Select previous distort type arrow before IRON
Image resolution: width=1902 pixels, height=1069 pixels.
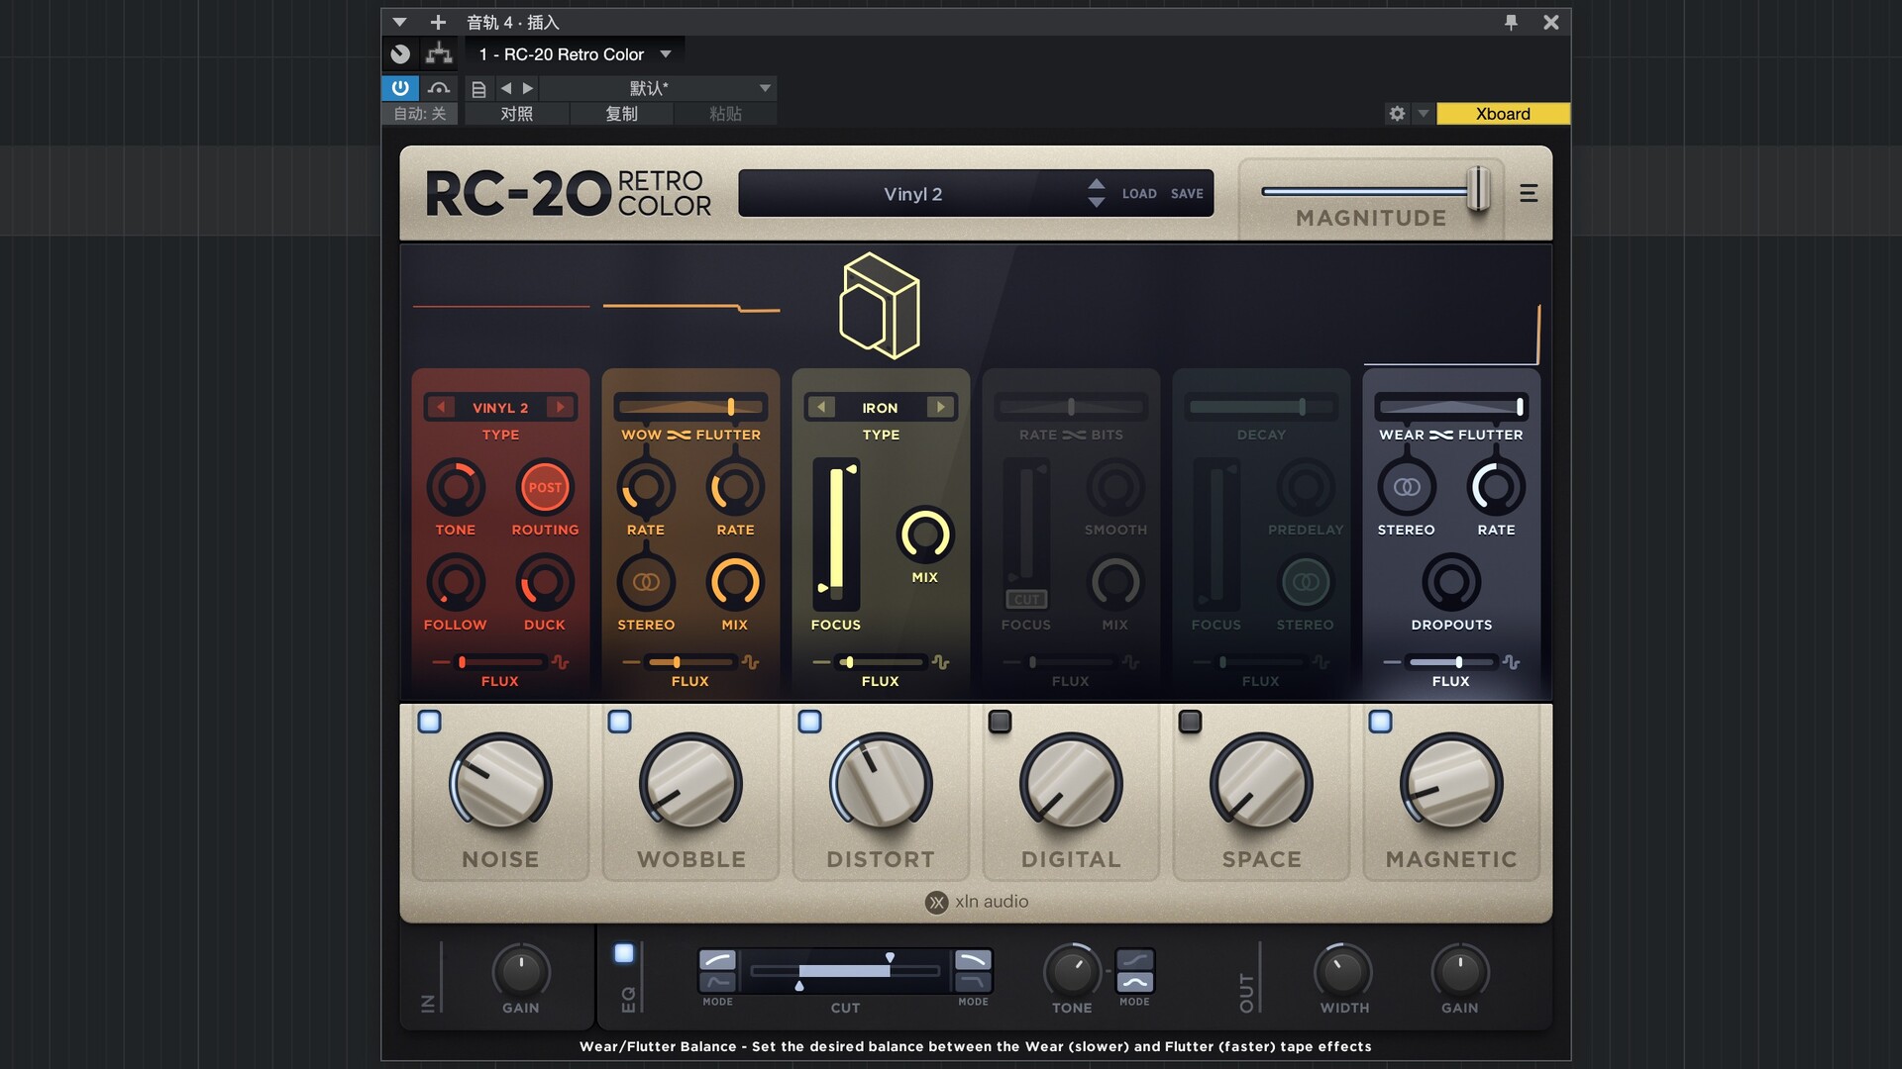(x=820, y=407)
